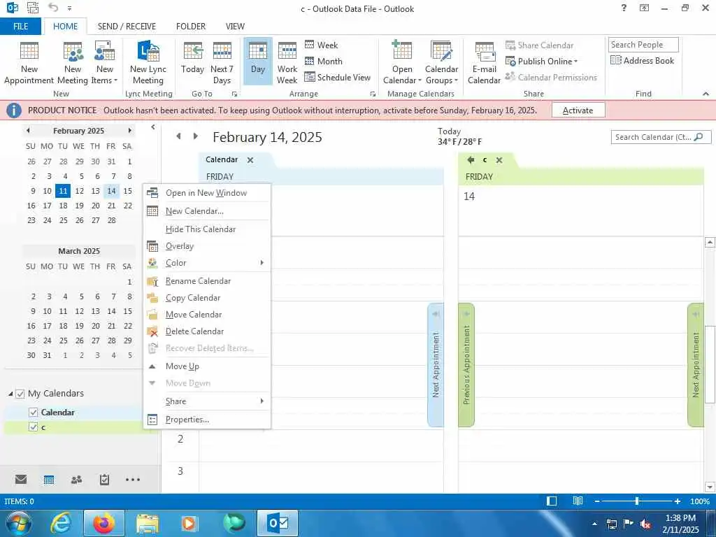Viewport: 716px width, 537px height.
Task: Click the Previous Appointment button
Action: 466,365
